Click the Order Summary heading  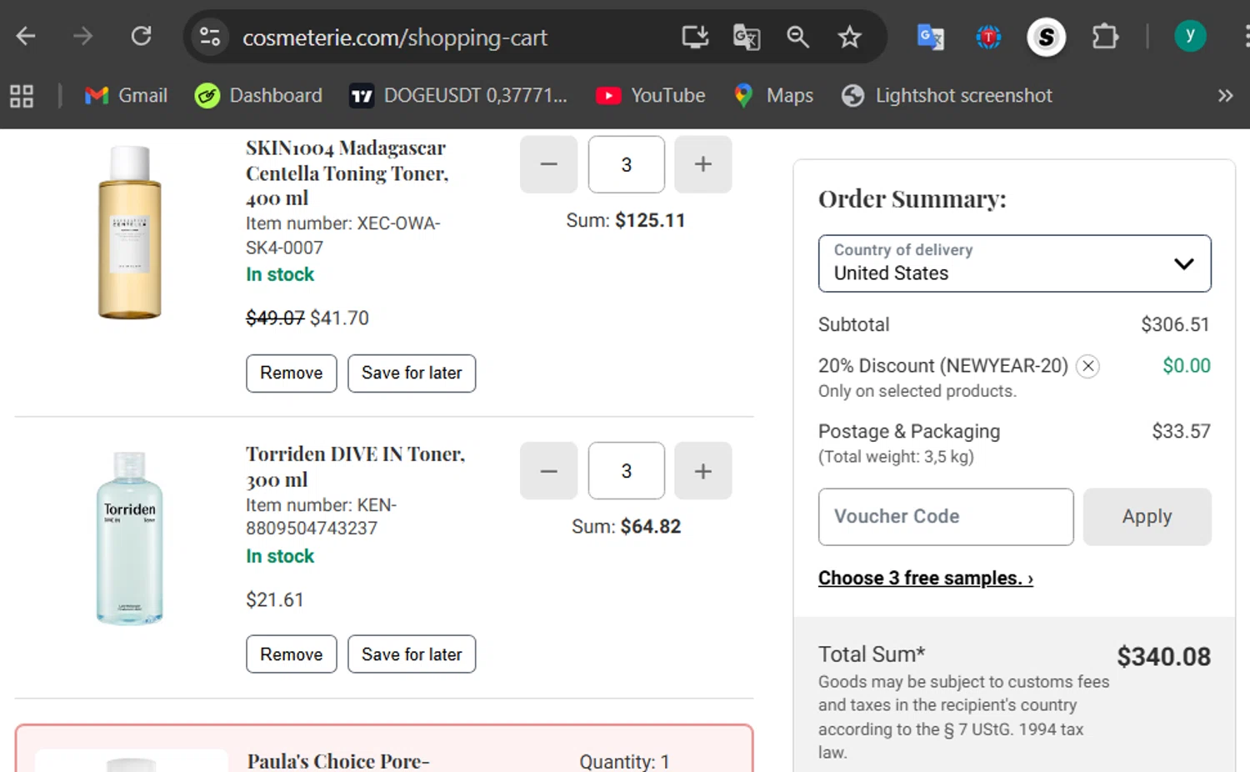click(912, 198)
